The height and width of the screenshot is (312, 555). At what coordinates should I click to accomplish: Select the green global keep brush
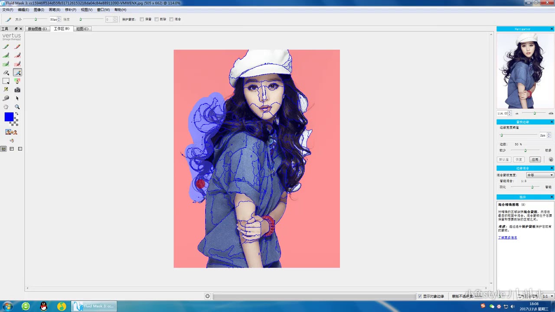[x=6, y=64]
